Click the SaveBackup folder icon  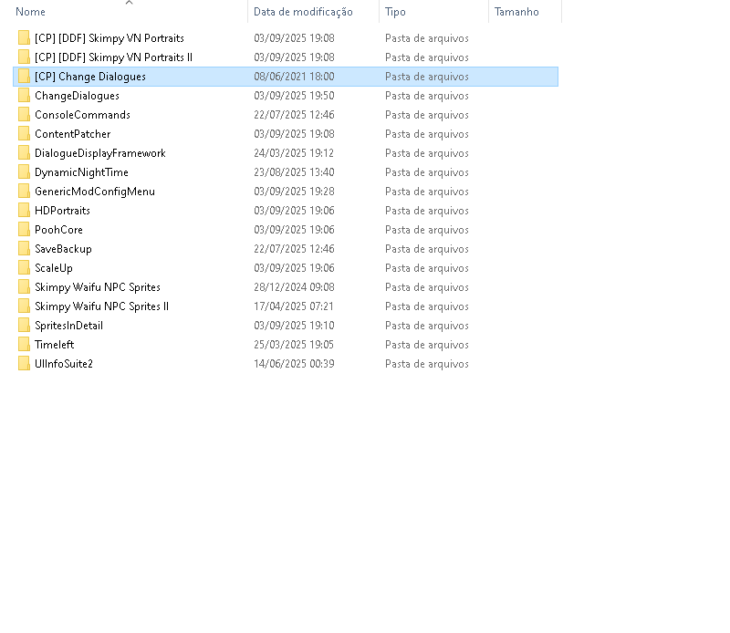pyautogui.click(x=24, y=248)
